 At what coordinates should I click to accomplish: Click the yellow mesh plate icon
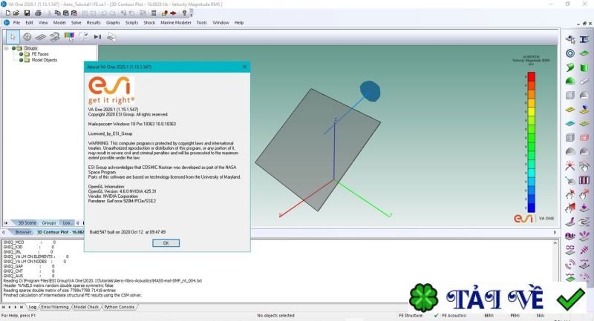(570, 110)
